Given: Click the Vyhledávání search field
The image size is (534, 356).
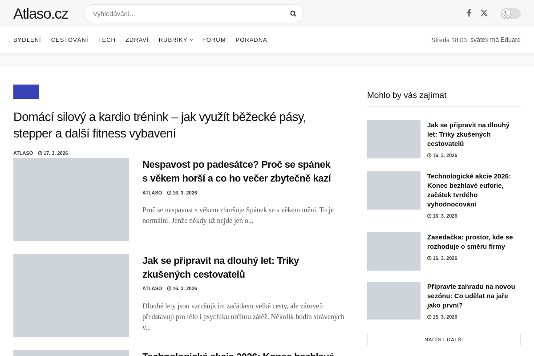Looking at the screenshot, I should (187, 14).
